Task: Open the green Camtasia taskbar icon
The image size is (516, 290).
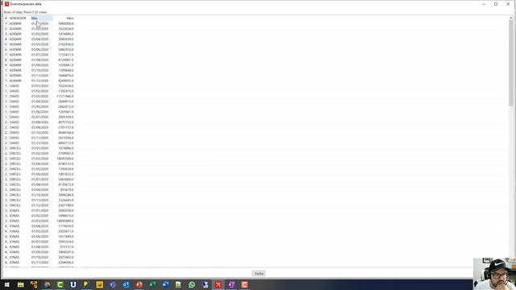Action: pos(60,284)
